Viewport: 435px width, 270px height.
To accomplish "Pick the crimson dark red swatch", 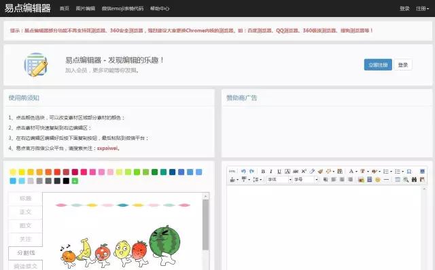I will [x=75, y=172].
